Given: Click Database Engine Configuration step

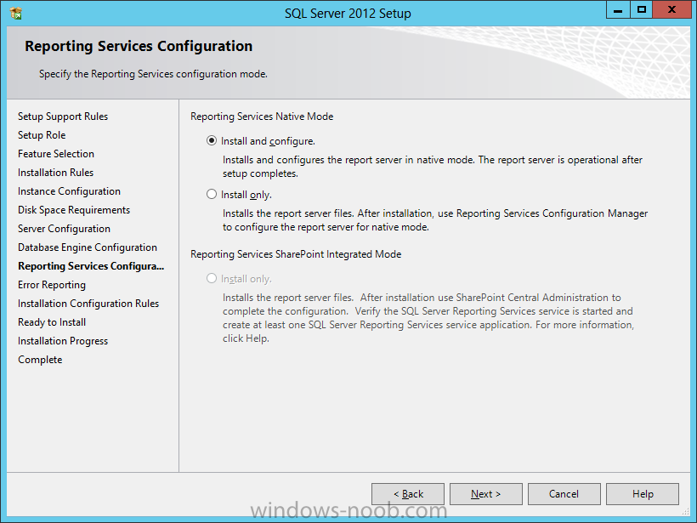Looking at the screenshot, I should coord(87,247).
